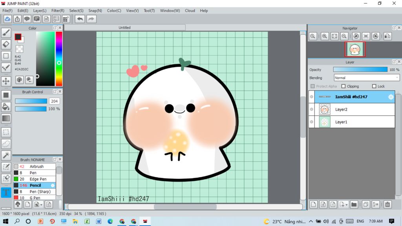Open the add-brush dropdown in Brush panel
The width and height of the screenshot is (402, 226).
point(41,205)
